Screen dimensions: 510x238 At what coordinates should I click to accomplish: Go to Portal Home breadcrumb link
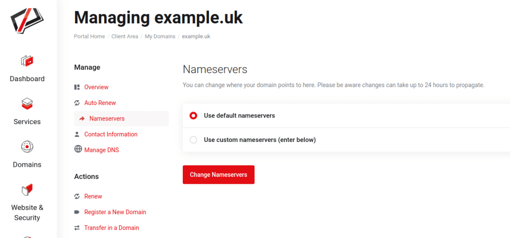90,36
